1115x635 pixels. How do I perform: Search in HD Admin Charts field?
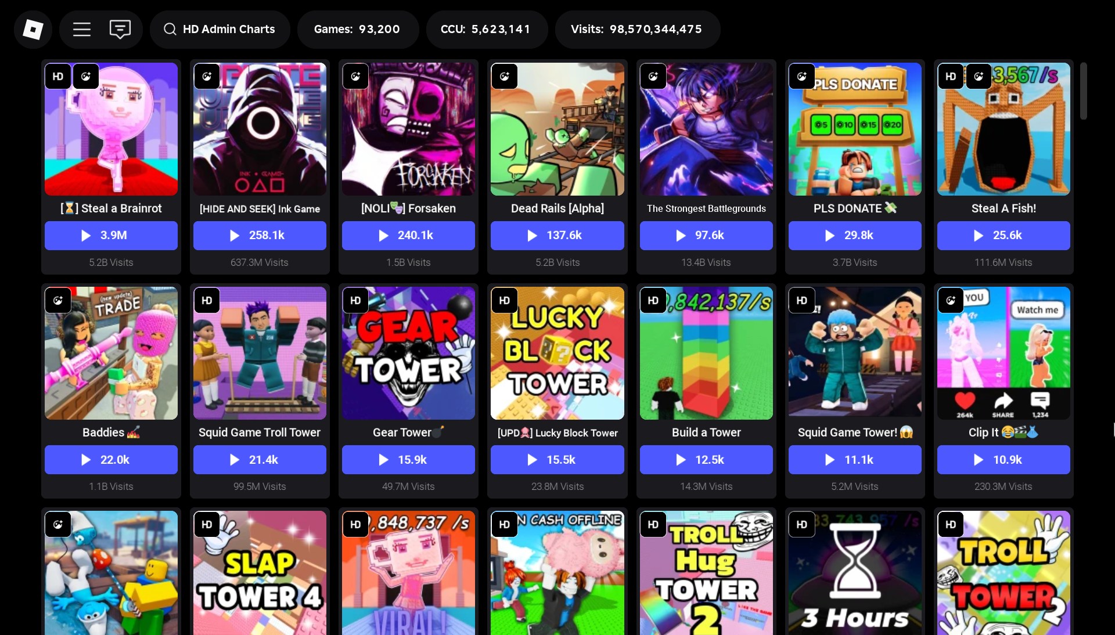pyautogui.click(x=220, y=29)
